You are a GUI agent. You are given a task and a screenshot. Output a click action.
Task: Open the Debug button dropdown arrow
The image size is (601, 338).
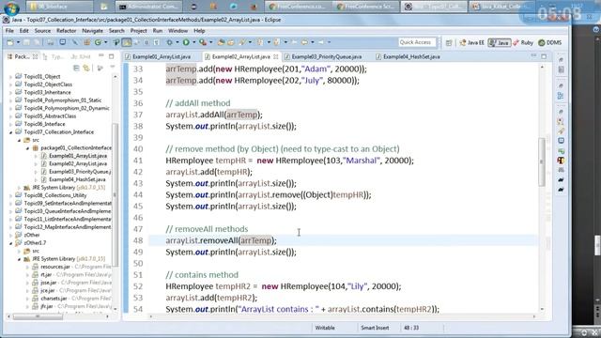click(x=177, y=42)
